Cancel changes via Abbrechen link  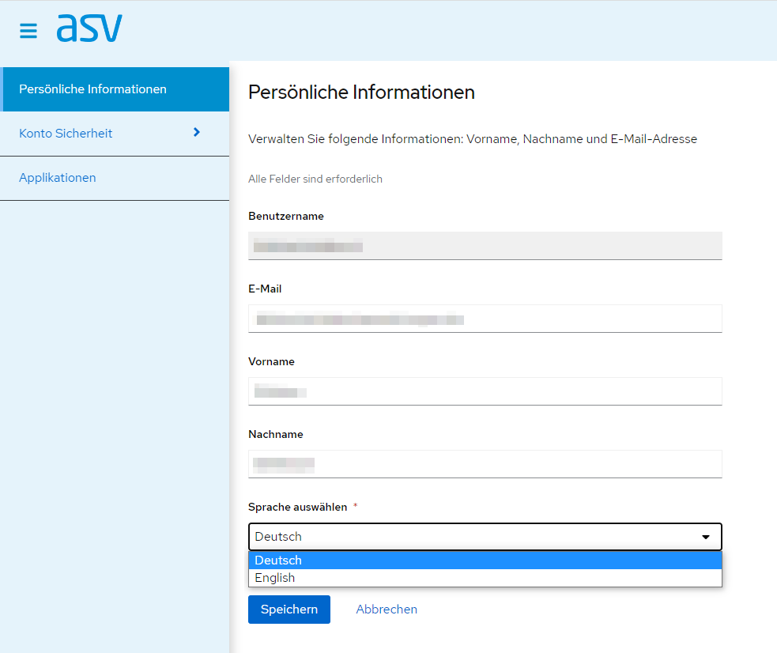[387, 610]
